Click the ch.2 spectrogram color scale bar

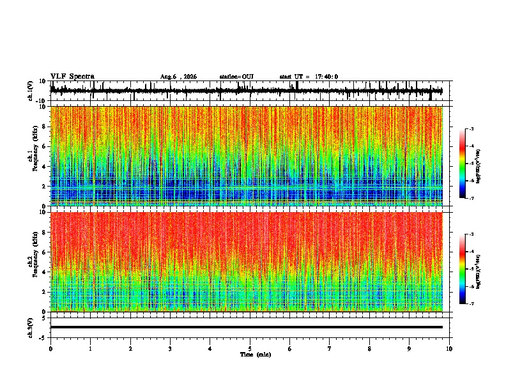(x=462, y=269)
